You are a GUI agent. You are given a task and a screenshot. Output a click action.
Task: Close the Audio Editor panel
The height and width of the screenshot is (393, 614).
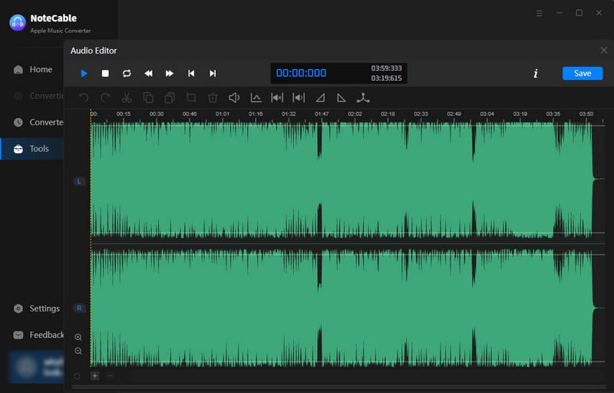[x=603, y=51]
